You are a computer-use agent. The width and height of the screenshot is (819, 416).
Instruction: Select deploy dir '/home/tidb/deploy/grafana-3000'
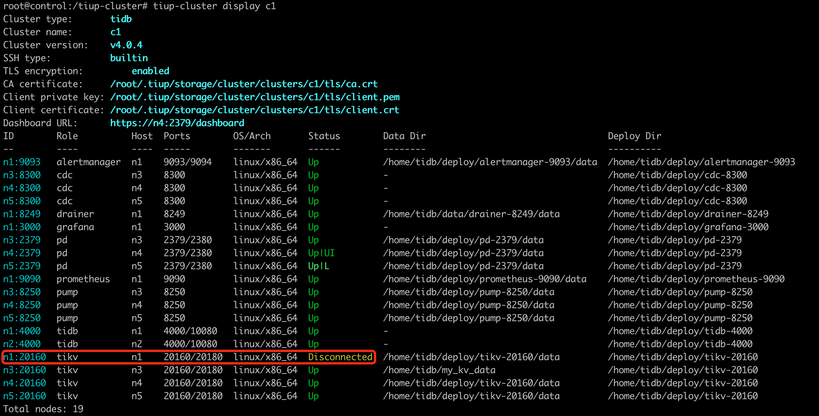[688, 227]
